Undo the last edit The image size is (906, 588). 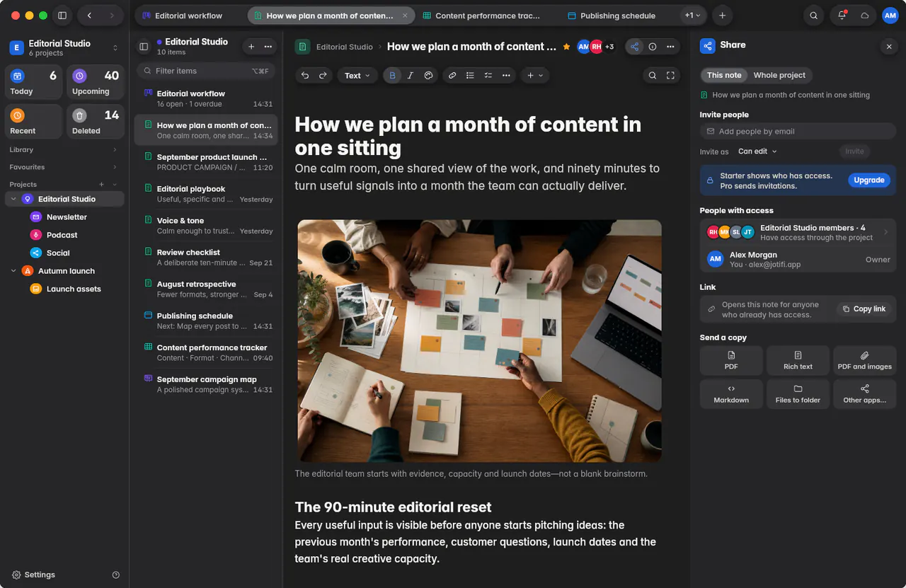305,76
